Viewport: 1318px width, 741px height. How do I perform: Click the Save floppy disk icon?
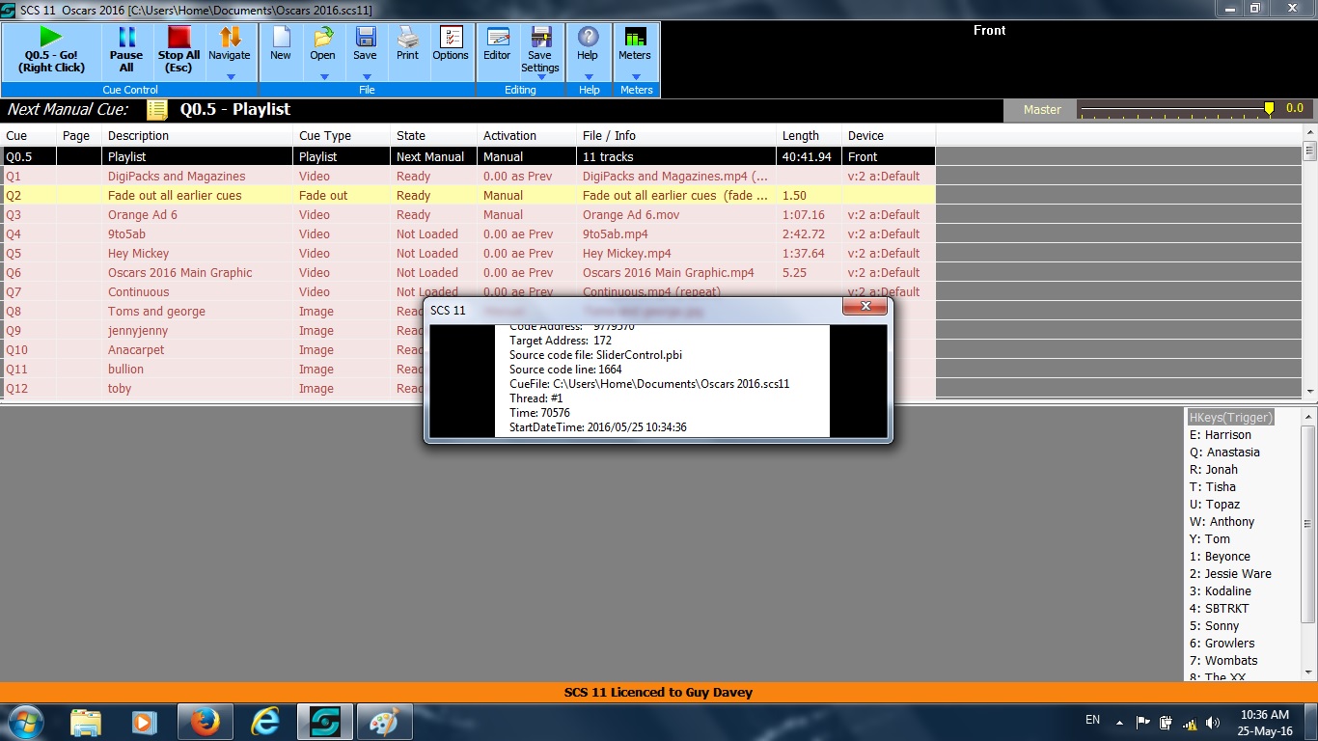pos(365,38)
